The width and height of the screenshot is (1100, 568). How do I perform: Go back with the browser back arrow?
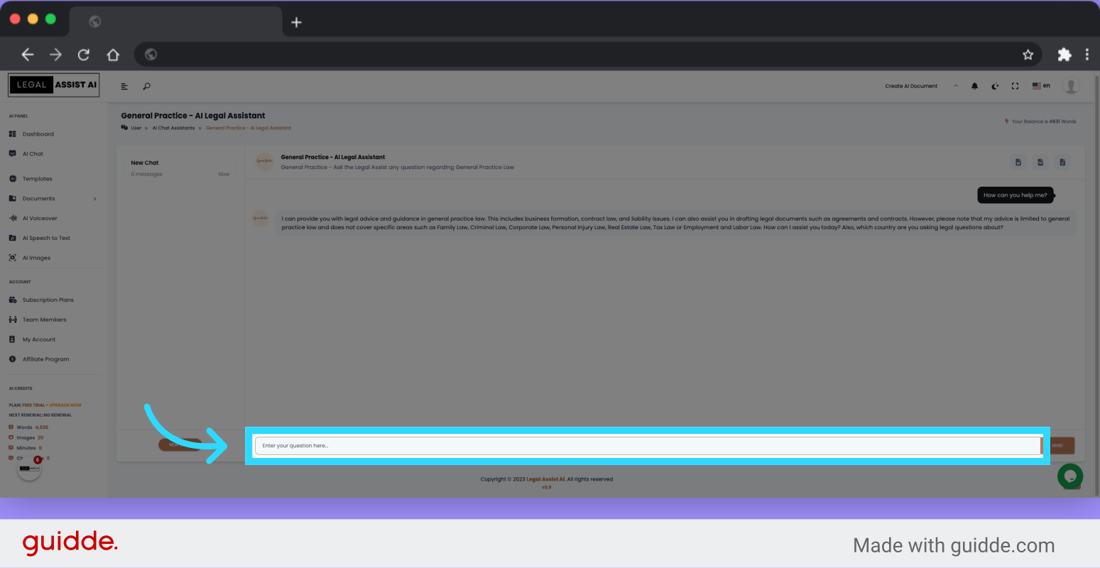pyautogui.click(x=27, y=55)
